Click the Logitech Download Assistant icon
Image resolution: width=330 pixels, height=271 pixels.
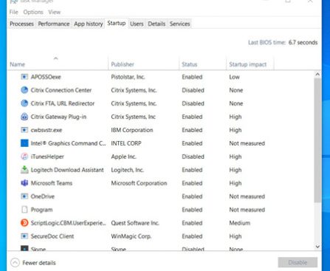pyautogui.click(x=24, y=170)
